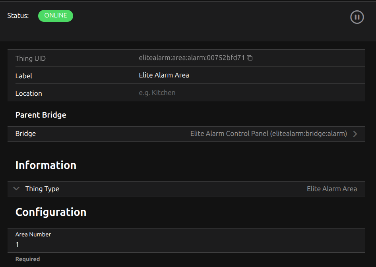Open the Bridge row right chevron
Image resolution: width=376 pixels, height=267 pixels.
coord(355,134)
